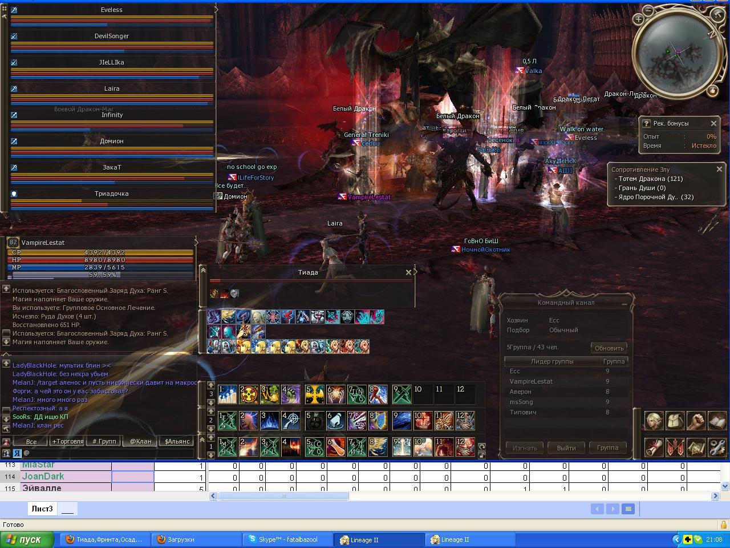Select VampireLestat row in group leader list
This screenshot has height=548, width=730.
coord(566,381)
